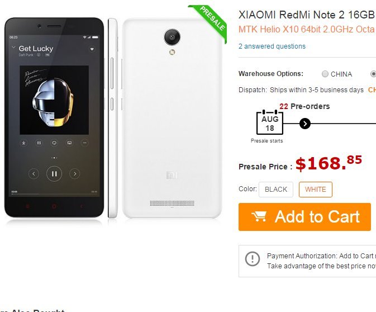
Task: Click the download icon under album art
Action: (24, 143)
